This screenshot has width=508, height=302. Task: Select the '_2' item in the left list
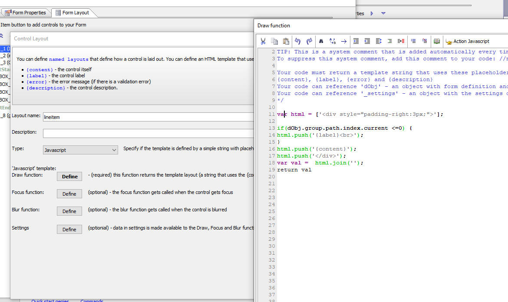pos(5,56)
